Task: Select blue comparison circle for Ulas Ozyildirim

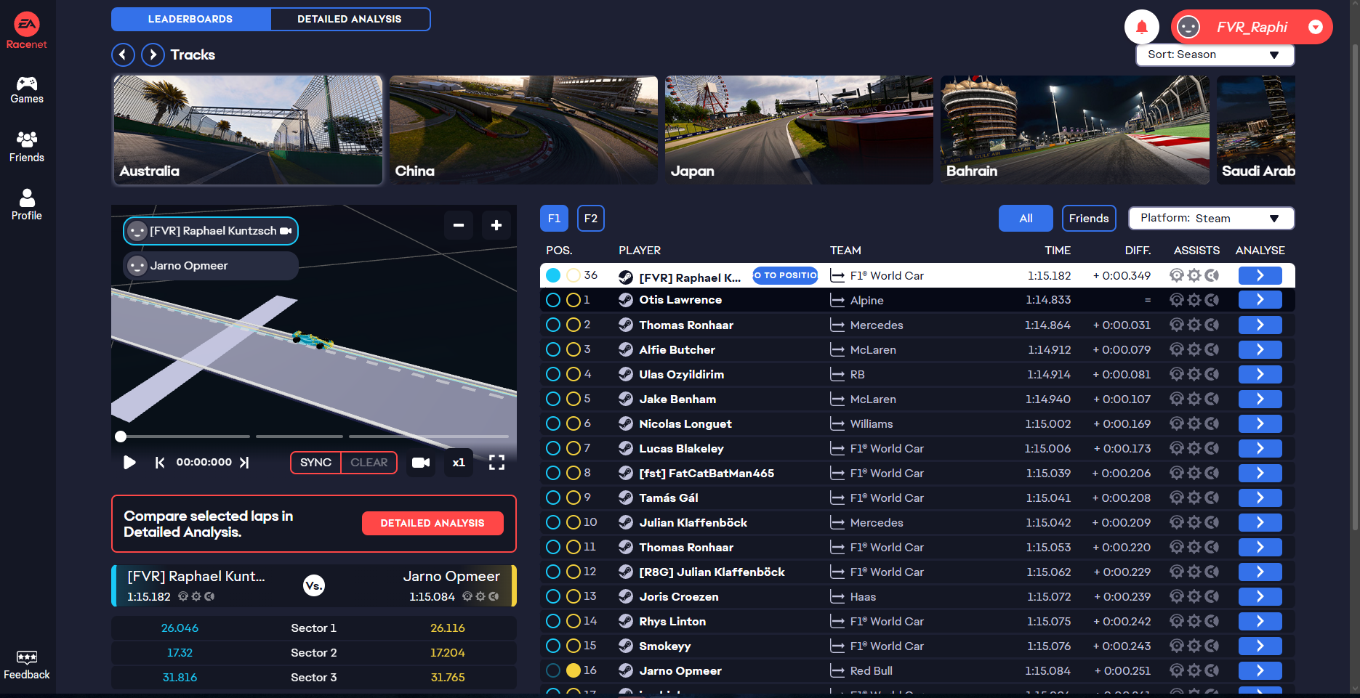Action: click(553, 374)
